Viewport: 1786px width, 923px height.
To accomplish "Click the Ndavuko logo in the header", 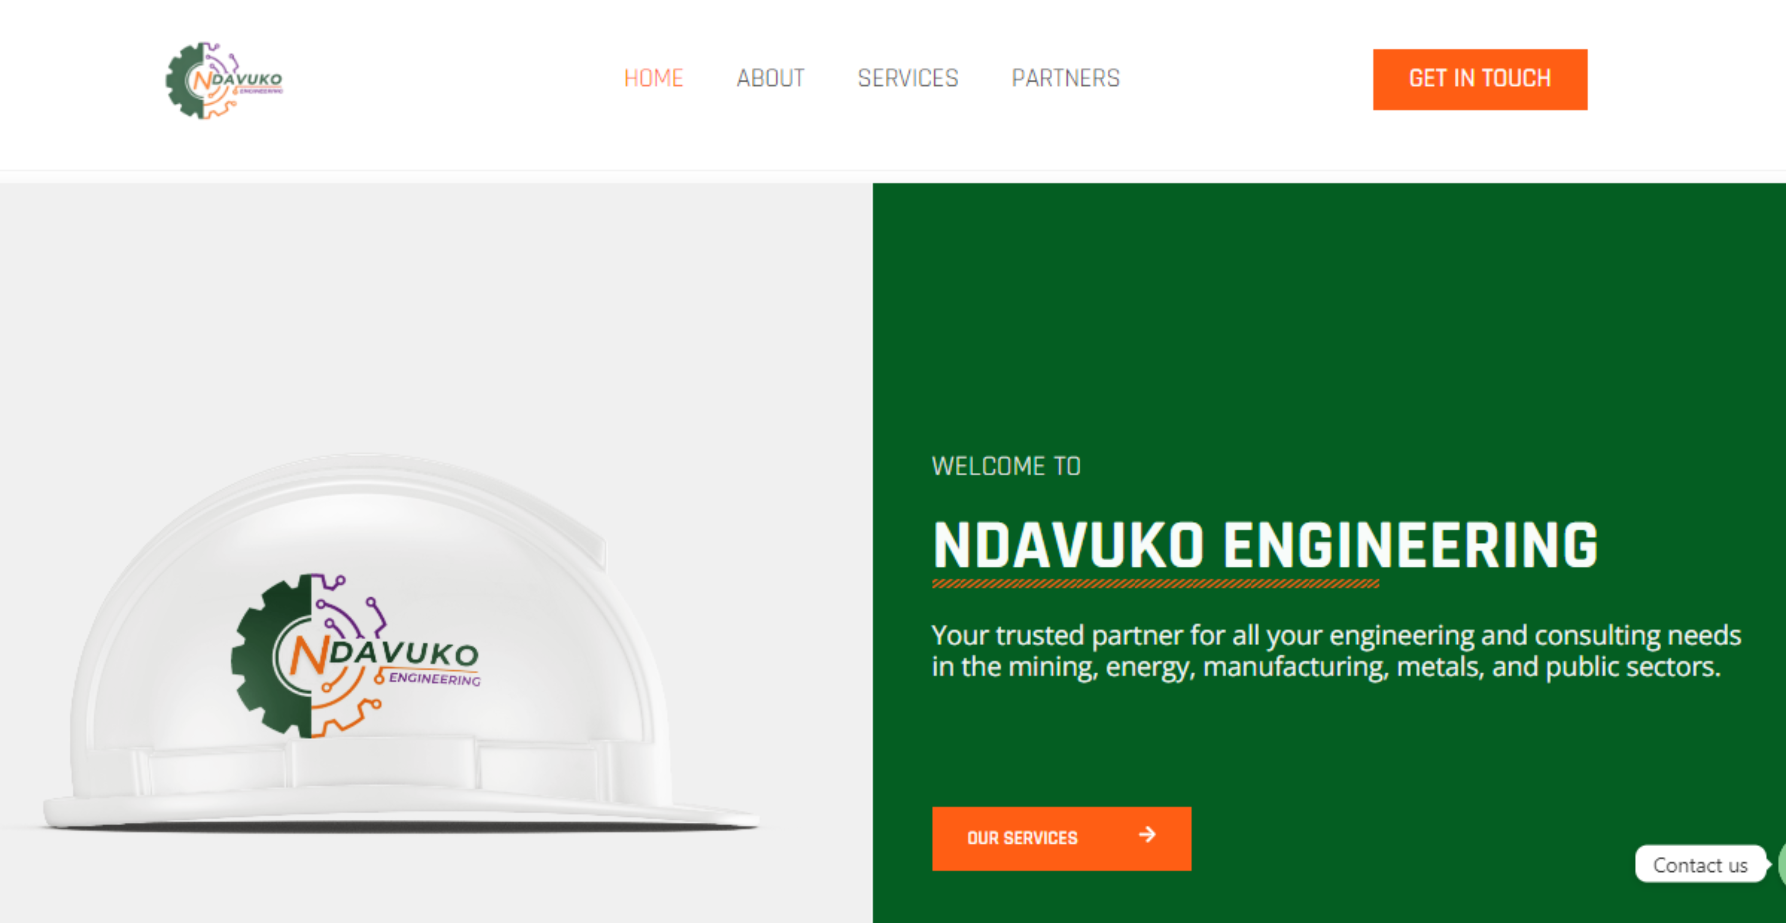I will (224, 81).
